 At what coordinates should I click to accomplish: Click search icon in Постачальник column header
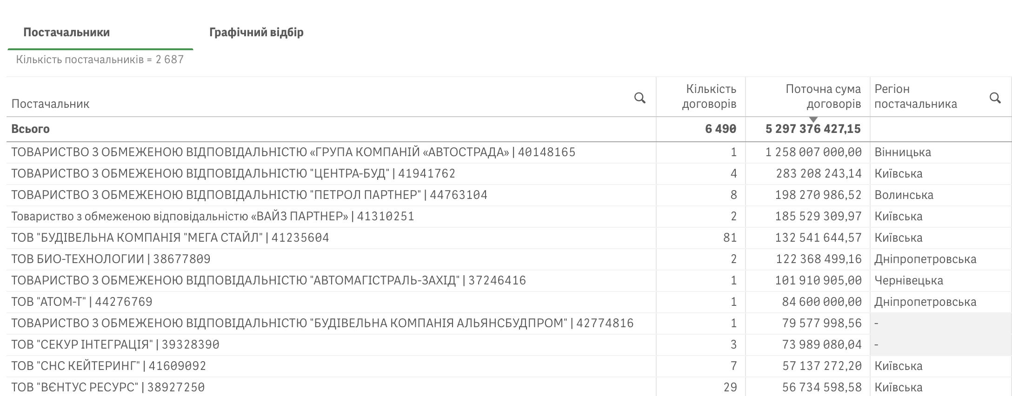click(639, 98)
